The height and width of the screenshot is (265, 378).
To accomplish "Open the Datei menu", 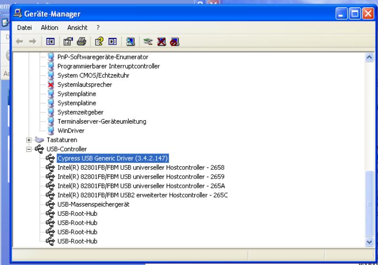I will [x=25, y=28].
